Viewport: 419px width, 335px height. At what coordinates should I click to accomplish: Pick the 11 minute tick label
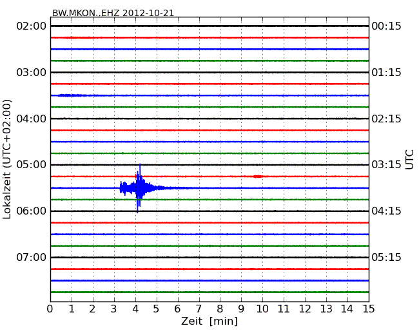[284, 309]
